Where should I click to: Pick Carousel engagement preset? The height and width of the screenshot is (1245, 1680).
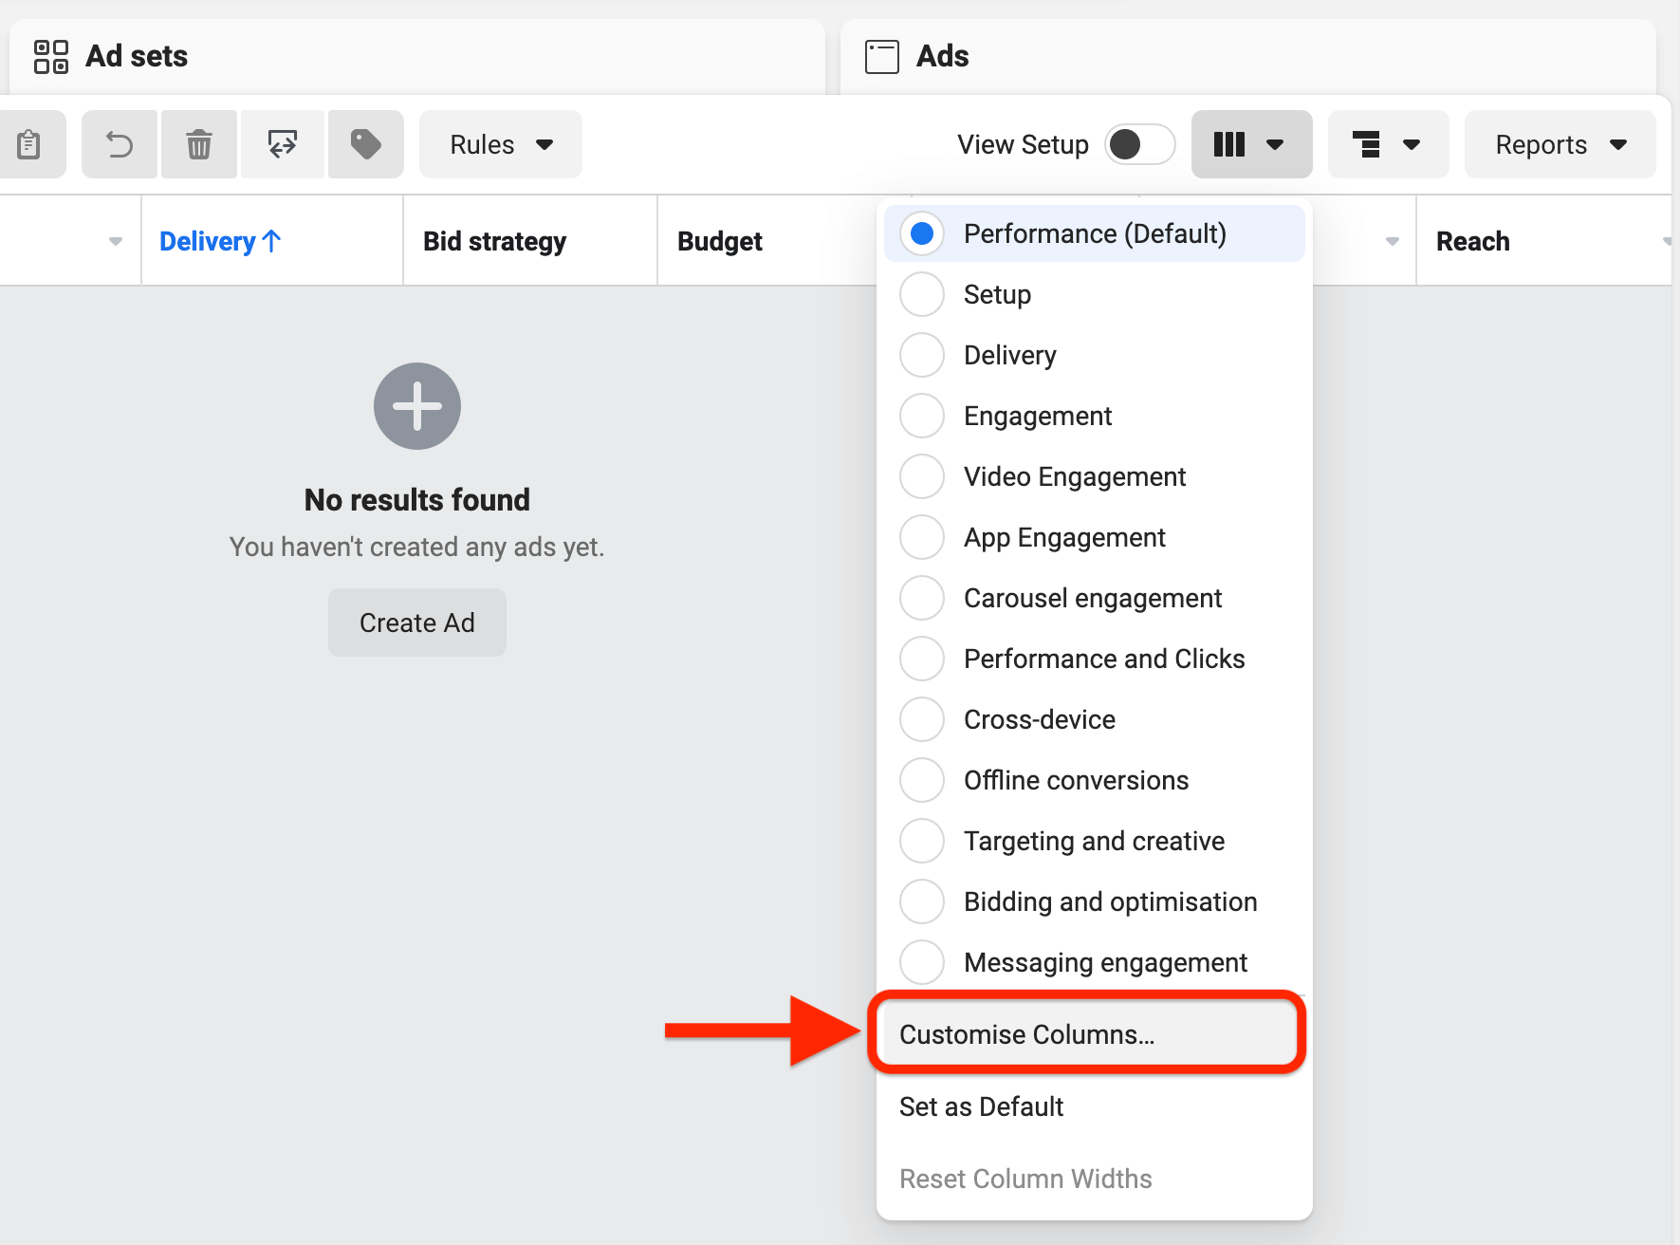coord(1095,598)
